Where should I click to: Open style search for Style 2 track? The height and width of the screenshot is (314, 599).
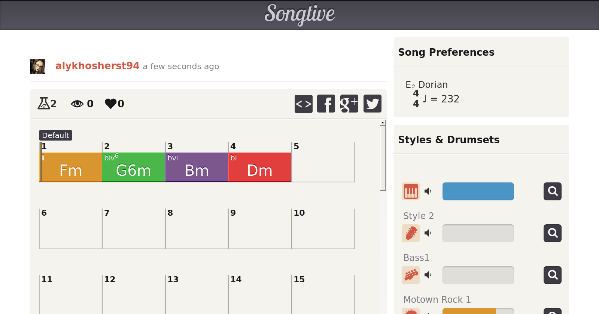[553, 233]
